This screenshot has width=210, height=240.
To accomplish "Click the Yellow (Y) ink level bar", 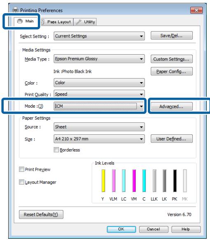I will click(103, 180).
